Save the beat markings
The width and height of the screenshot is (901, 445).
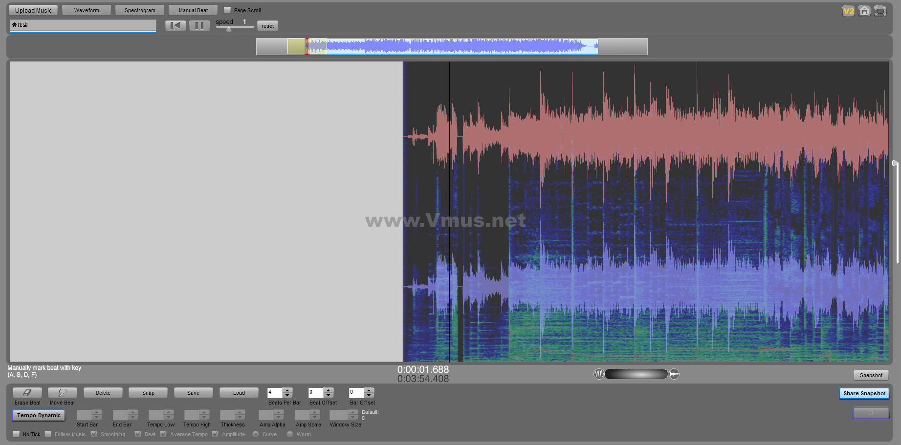(x=193, y=393)
